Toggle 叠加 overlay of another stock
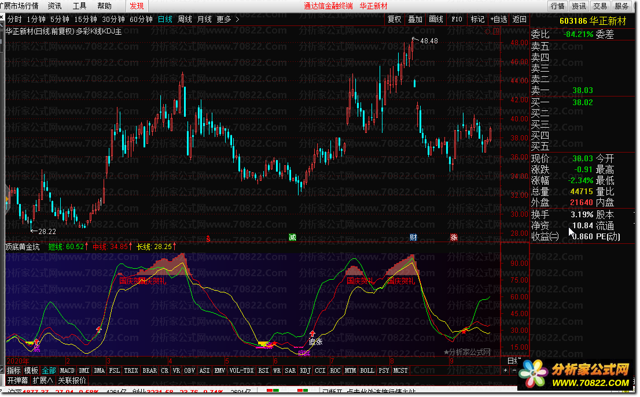 click(415, 19)
